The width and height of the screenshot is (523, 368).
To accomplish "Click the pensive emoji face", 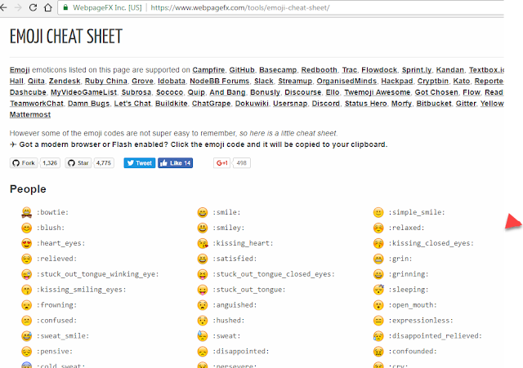I will (26, 352).
